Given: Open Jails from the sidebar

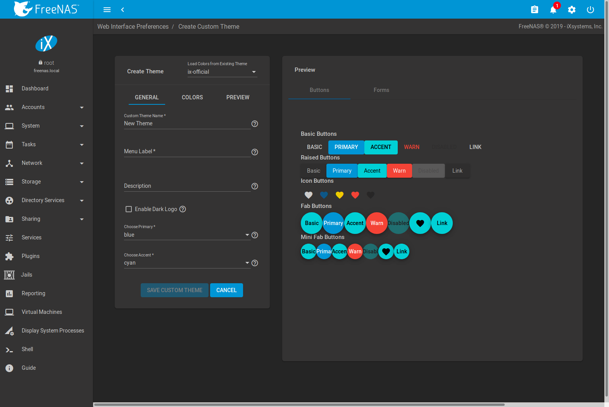Looking at the screenshot, I should (x=47, y=275).
